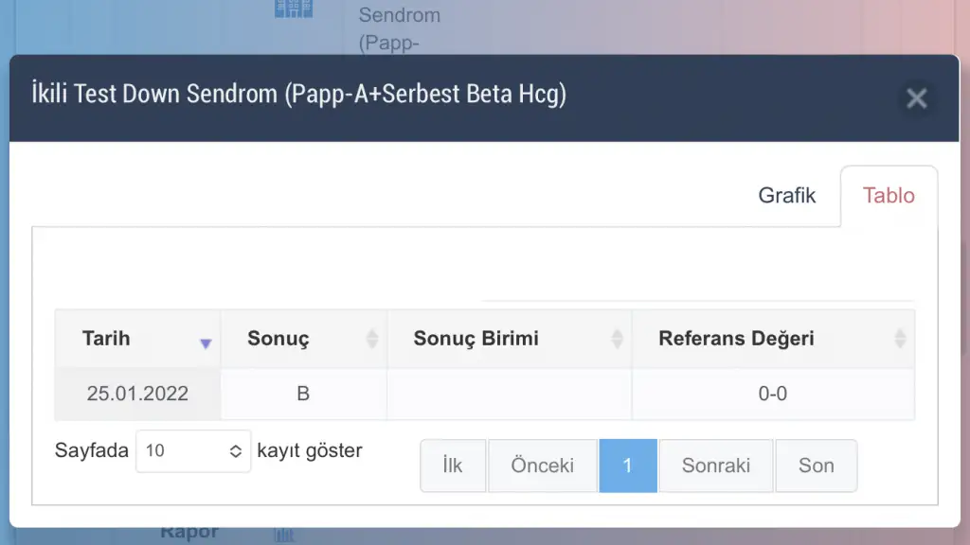Click the dialog title text
970x545 pixels.
(x=298, y=95)
